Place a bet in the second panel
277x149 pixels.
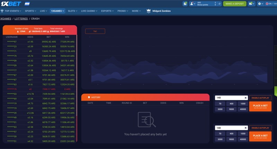(260, 136)
